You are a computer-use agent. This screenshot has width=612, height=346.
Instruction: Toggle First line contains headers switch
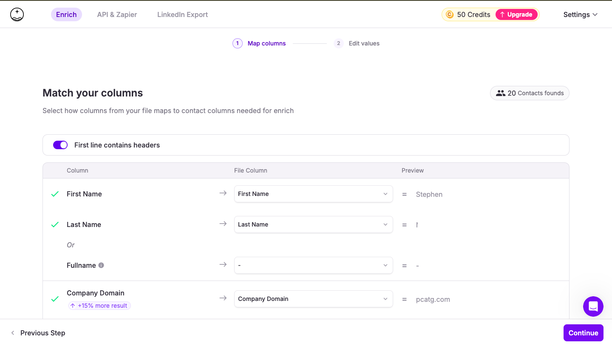pyautogui.click(x=60, y=145)
